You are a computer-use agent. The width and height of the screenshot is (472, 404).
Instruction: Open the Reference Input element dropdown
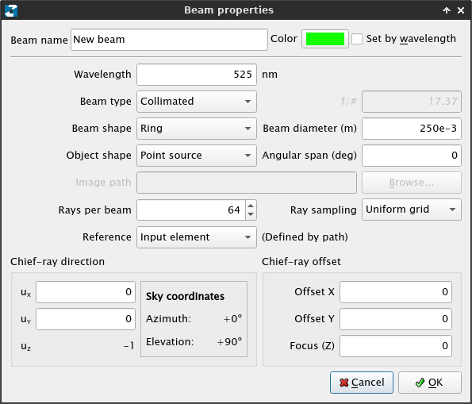[x=197, y=237]
